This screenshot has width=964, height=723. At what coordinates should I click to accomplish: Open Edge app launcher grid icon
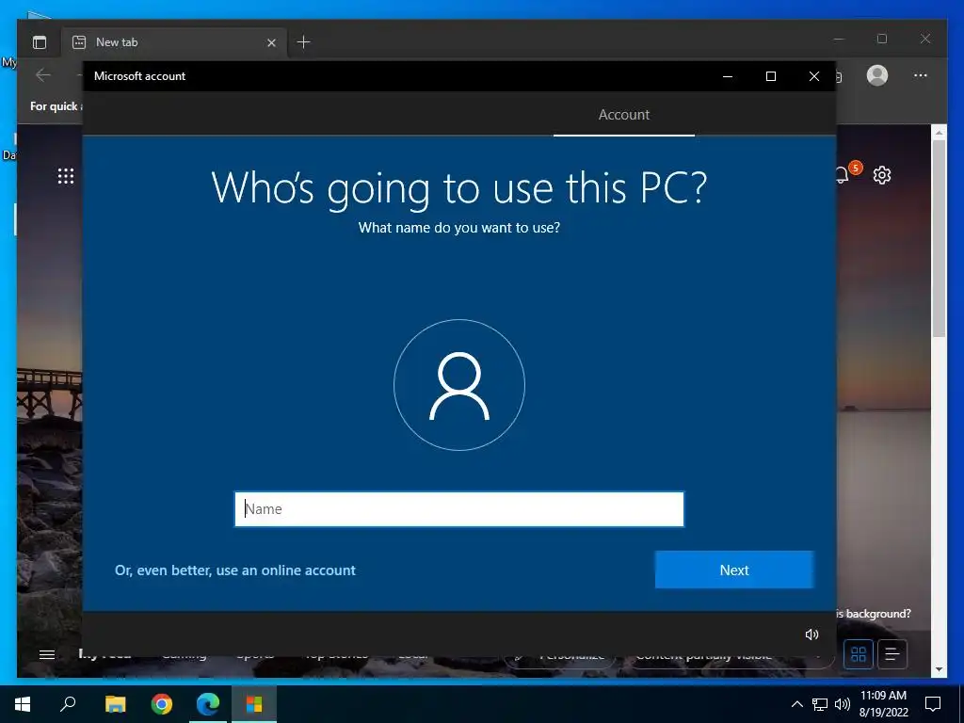pos(66,176)
